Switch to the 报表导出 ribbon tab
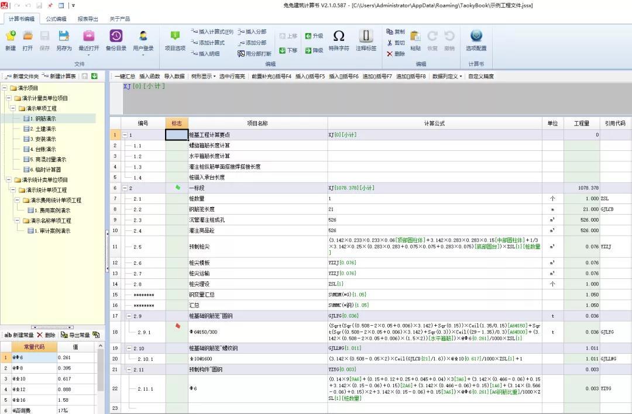The width and height of the screenshot is (632, 414). pos(88,19)
